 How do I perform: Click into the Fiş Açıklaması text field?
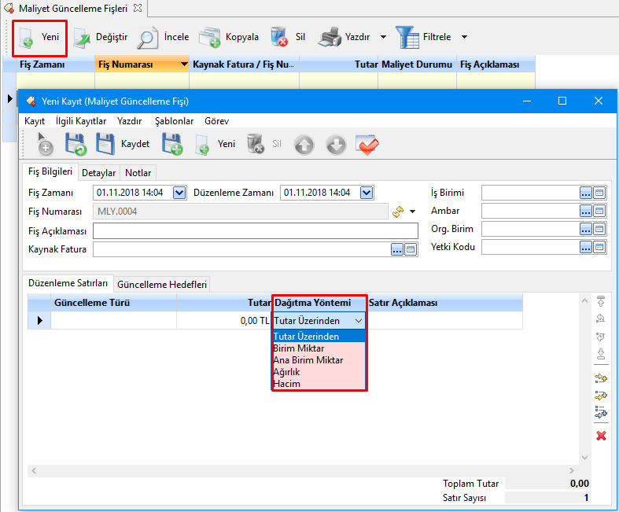[256, 230]
